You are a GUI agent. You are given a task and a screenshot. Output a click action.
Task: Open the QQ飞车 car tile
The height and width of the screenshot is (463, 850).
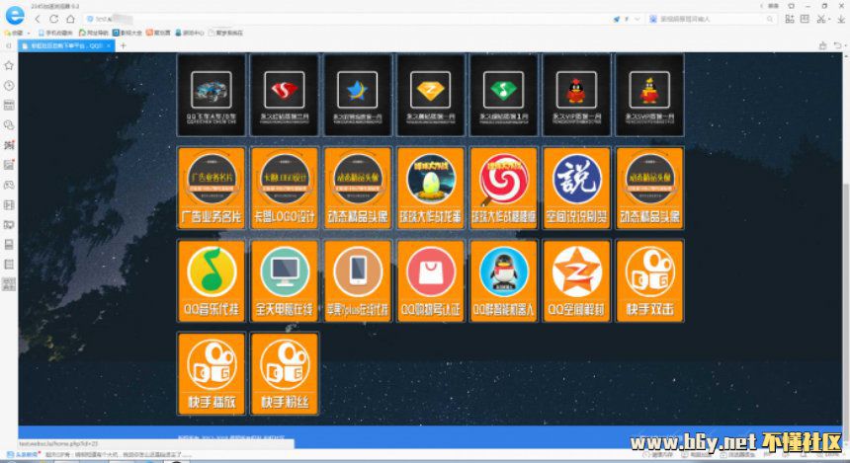(212, 95)
